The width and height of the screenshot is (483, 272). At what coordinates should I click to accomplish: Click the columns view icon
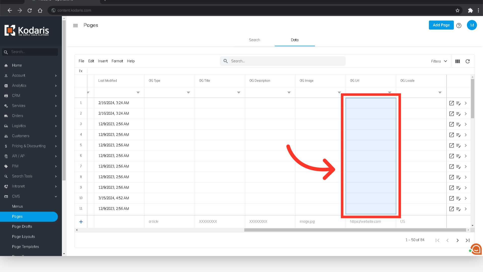click(x=458, y=61)
